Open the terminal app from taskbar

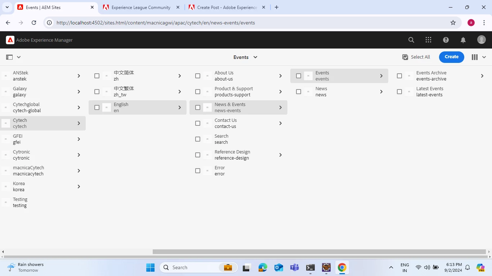(x=310, y=267)
